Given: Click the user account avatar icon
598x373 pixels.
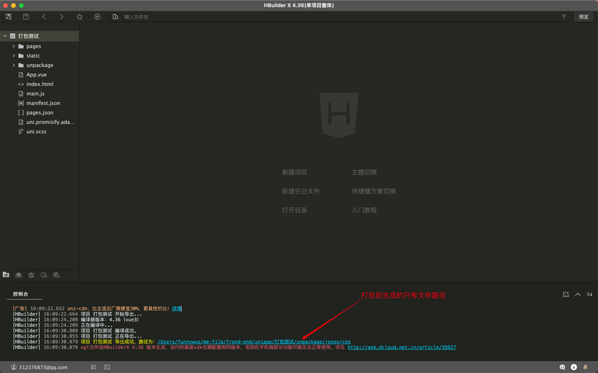Looking at the screenshot, I should [14, 368].
